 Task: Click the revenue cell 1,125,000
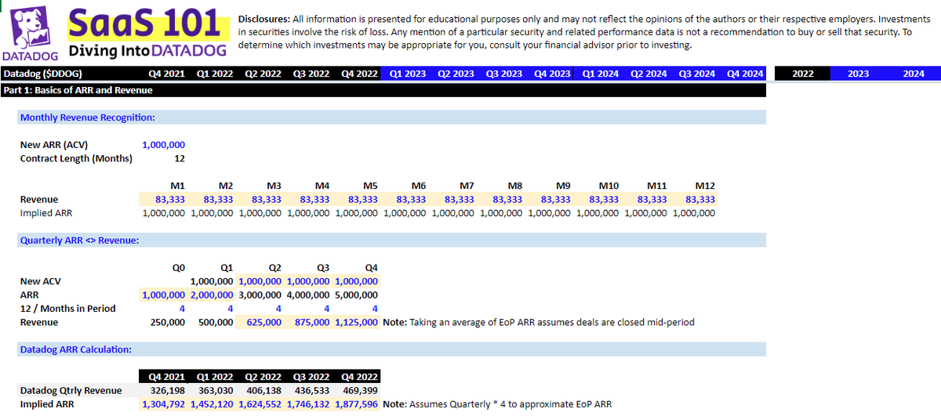point(356,322)
